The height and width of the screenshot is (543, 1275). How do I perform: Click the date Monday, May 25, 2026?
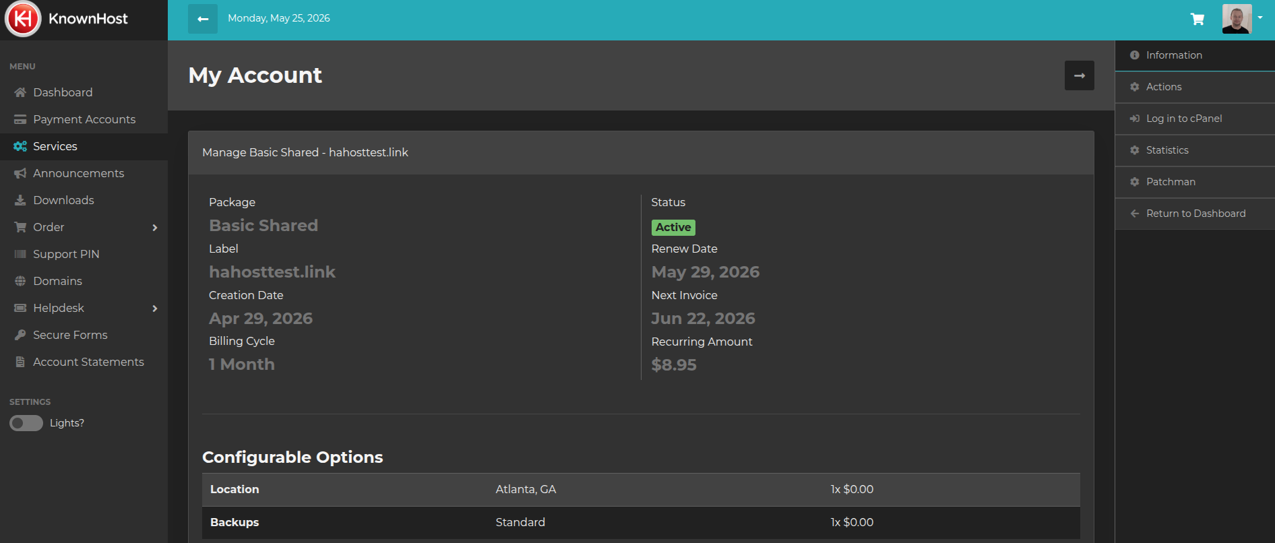click(x=279, y=18)
